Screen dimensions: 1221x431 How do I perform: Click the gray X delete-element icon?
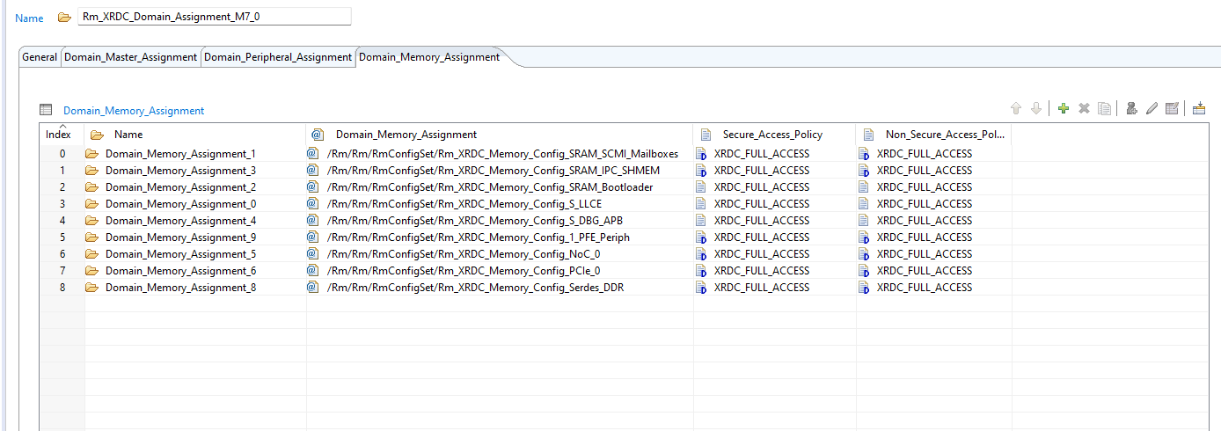tap(1084, 108)
